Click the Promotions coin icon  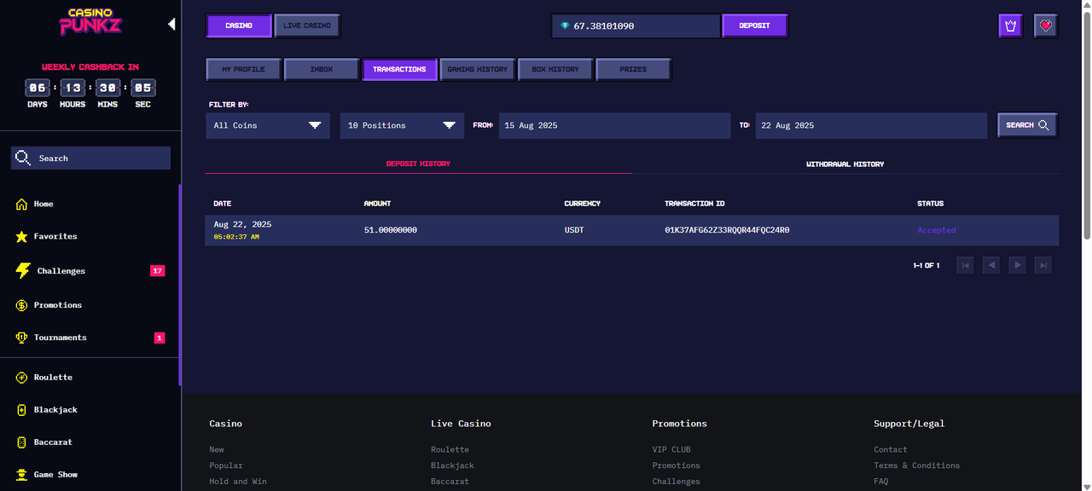point(22,305)
